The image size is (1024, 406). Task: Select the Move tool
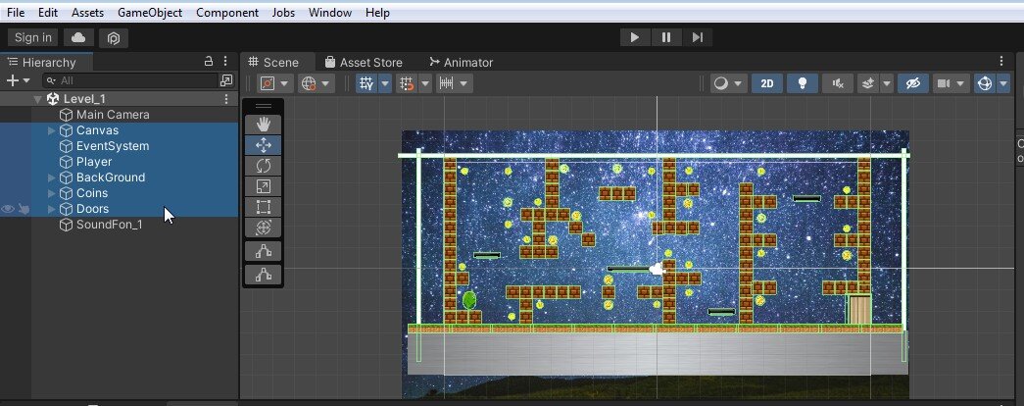(264, 145)
